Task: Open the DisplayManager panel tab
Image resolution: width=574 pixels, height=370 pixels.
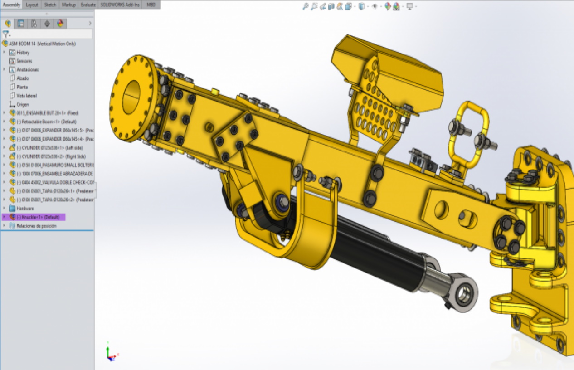Action: click(x=60, y=24)
